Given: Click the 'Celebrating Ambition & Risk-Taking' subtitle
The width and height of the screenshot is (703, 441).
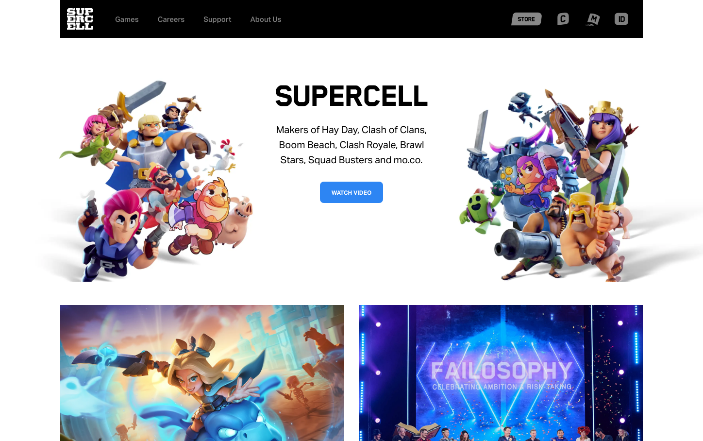Looking at the screenshot, I should pos(502,387).
